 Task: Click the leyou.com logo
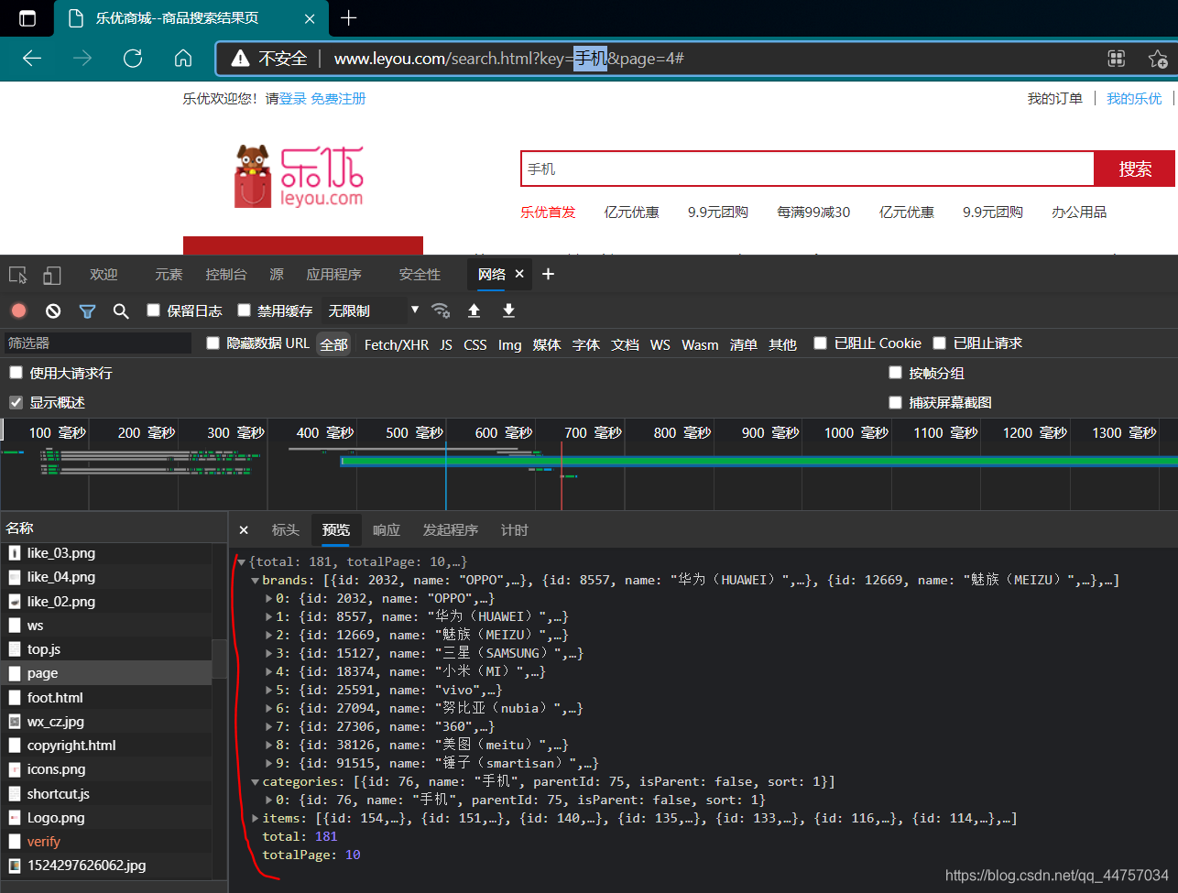300,176
